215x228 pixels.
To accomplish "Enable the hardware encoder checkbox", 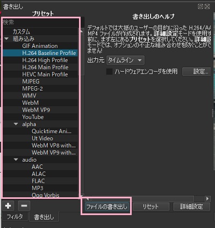I will click(109, 72).
